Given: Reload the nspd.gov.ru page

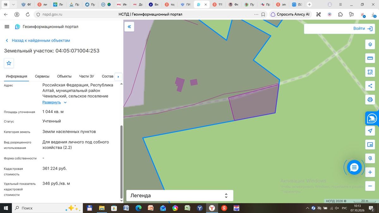Looking at the screenshot, I should coord(27,15).
